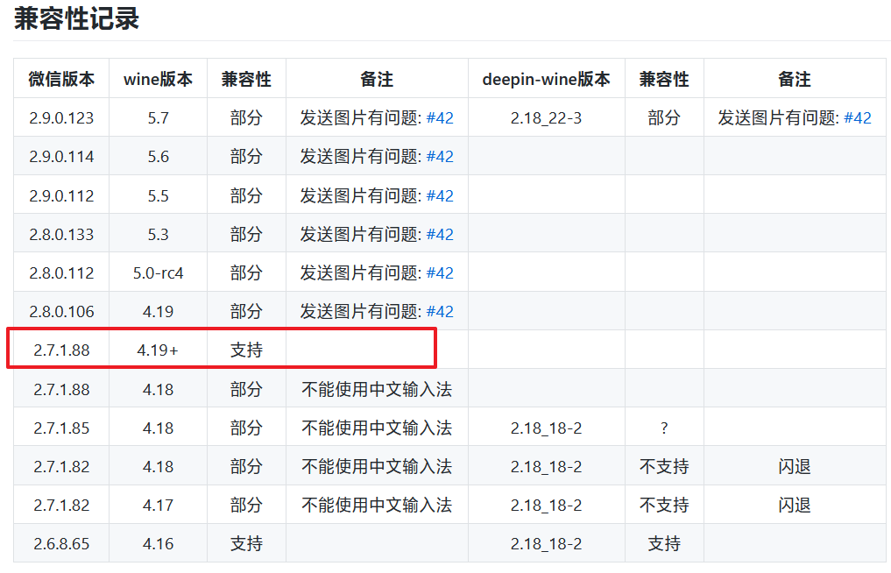Click deepin-wine 支持 in the 2.6.8.65 row
This screenshot has height=573, width=891.
(664, 543)
